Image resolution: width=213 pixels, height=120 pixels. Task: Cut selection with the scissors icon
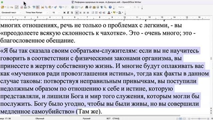point(43,7)
